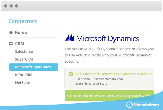
Task: Click the middle gray window control dot
Action: point(11,6)
